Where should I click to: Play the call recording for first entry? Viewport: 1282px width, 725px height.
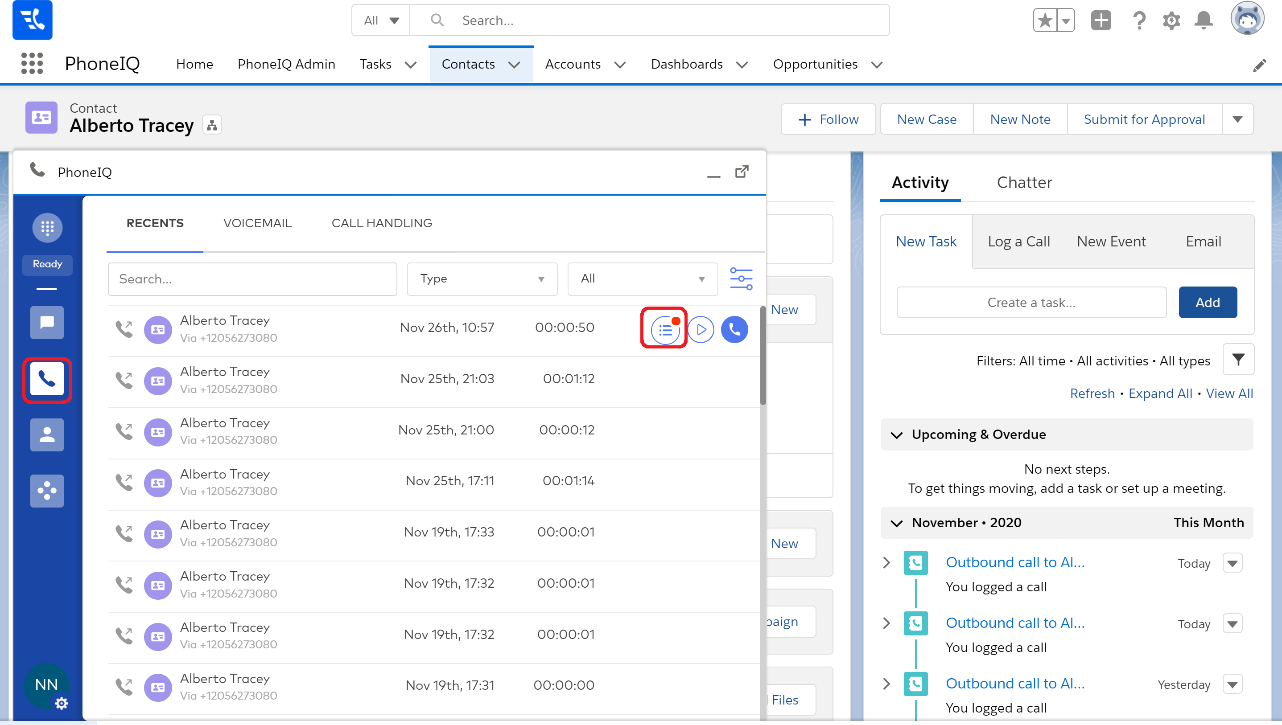(701, 329)
